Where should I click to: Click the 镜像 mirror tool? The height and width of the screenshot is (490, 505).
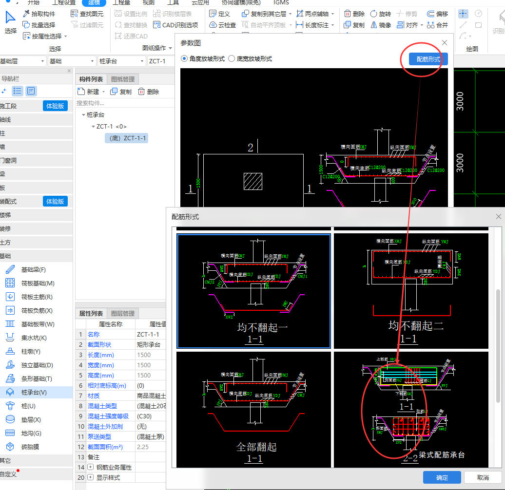[380, 25]
